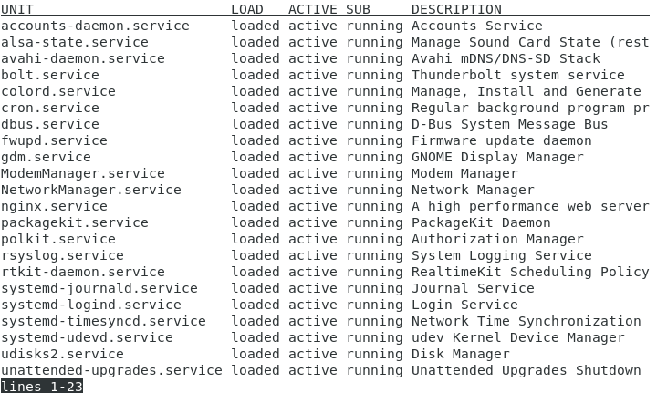Screen dimensions: 657x393
Task: Click the nginx.service unit name
Action: click(54, 206)
